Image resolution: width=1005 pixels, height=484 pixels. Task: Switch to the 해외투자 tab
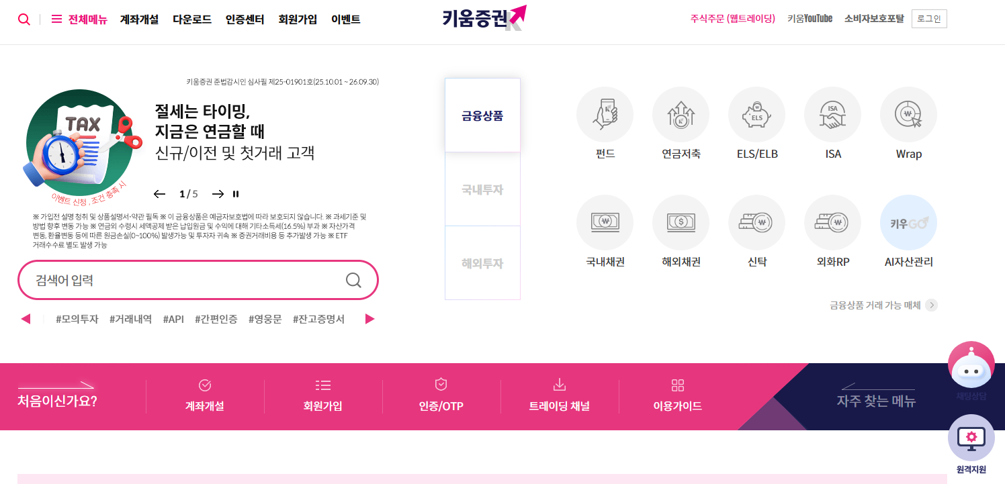click(x=482, y=262)
